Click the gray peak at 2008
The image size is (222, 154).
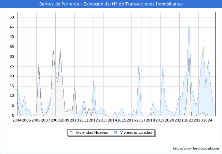pyautogui.click(x=53, y=49)
